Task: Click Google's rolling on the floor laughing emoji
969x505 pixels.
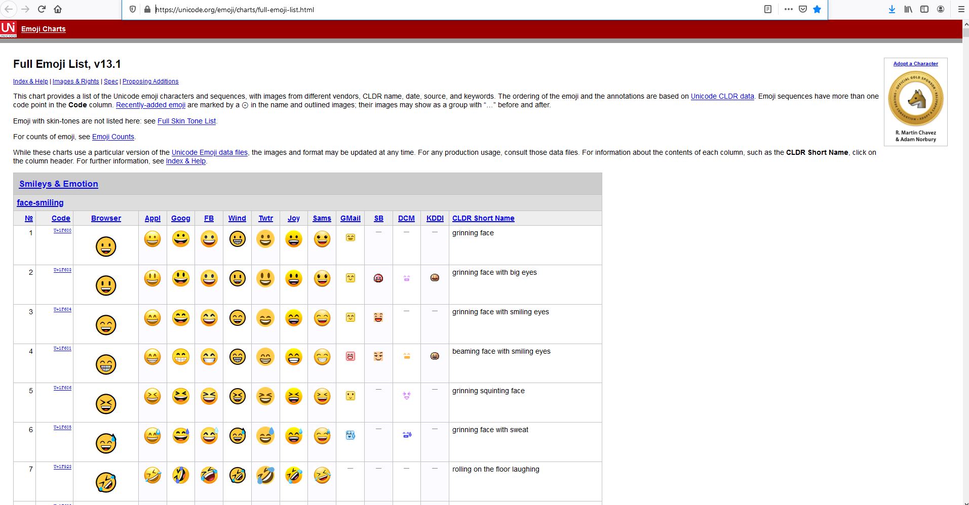Action: point(181,475)
